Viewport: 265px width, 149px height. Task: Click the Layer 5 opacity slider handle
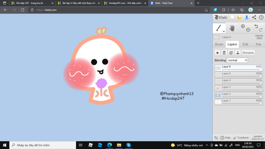coord(260,76)
